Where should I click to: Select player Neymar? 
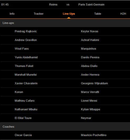86,118
